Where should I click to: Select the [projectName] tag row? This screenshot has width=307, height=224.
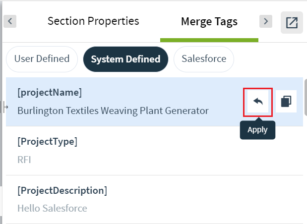154,102
